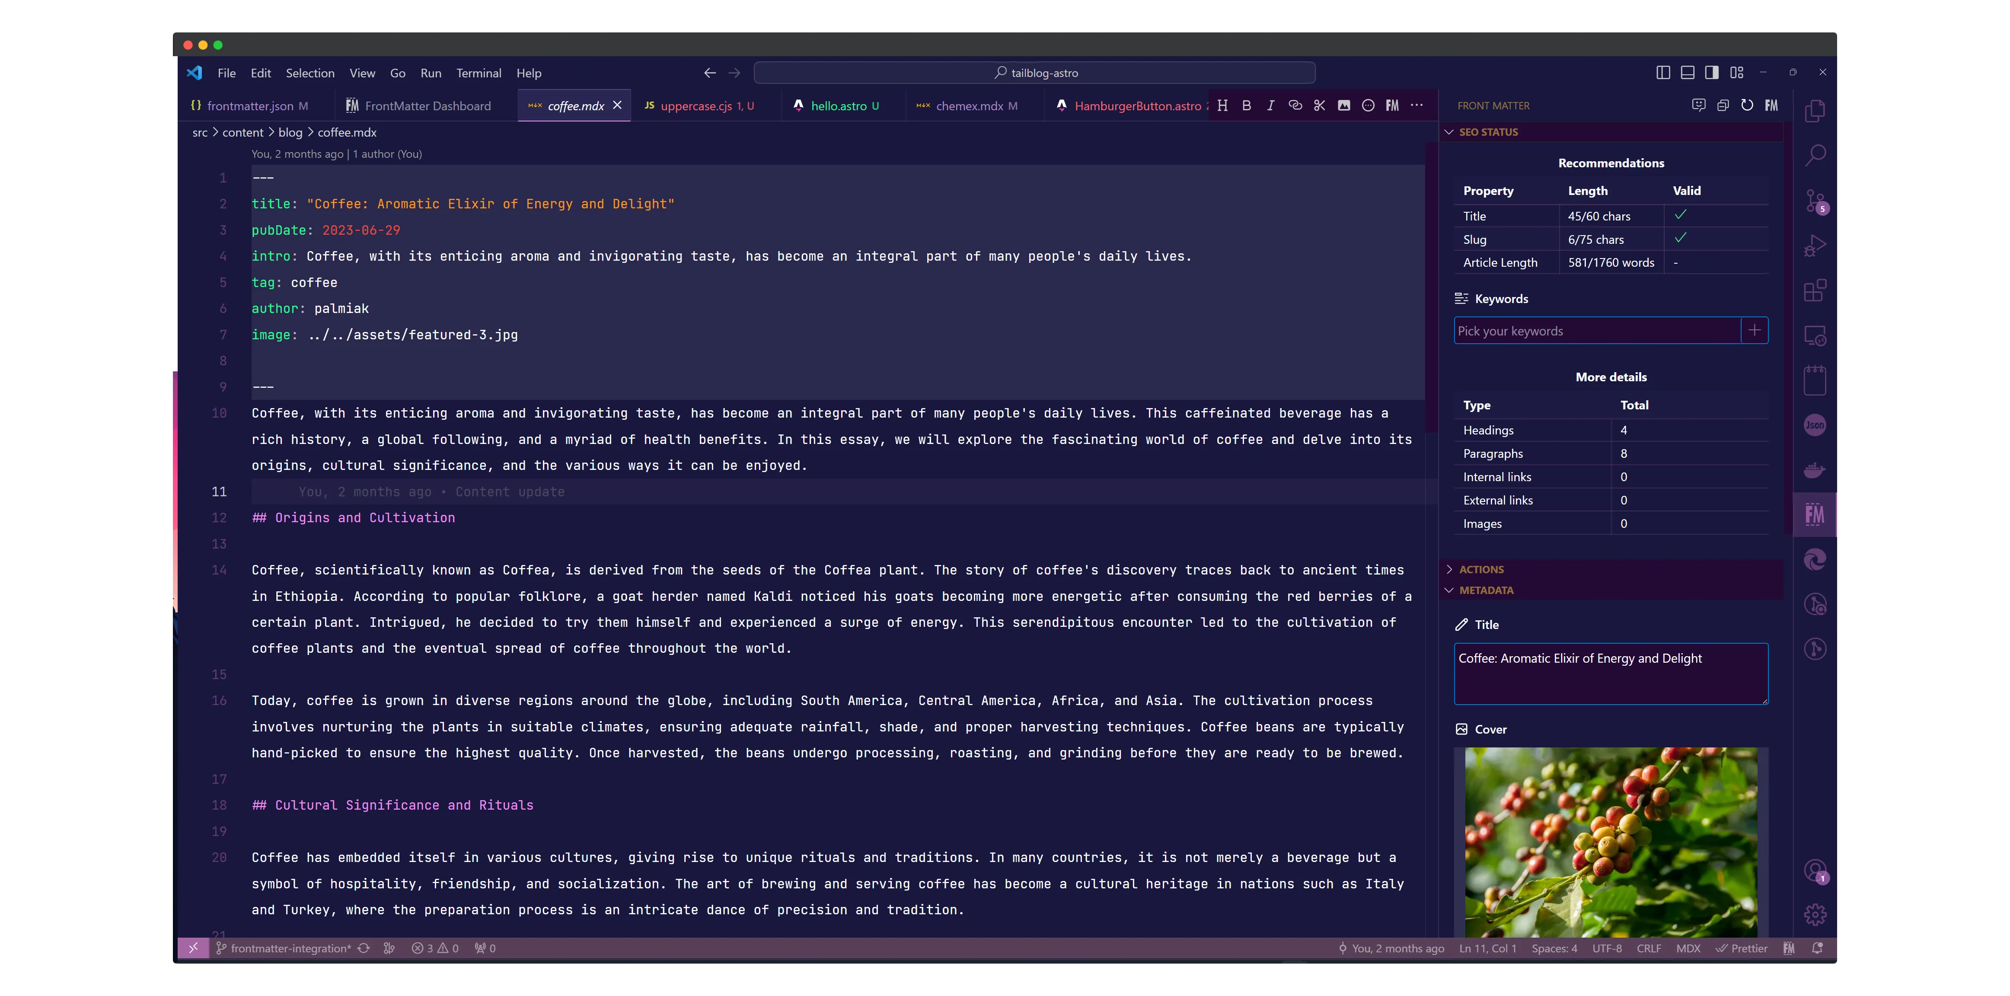Click the Heading formatting icon in editor toolbar
This screenshot has width=2010, height=996.
[x=1222, y=105]
